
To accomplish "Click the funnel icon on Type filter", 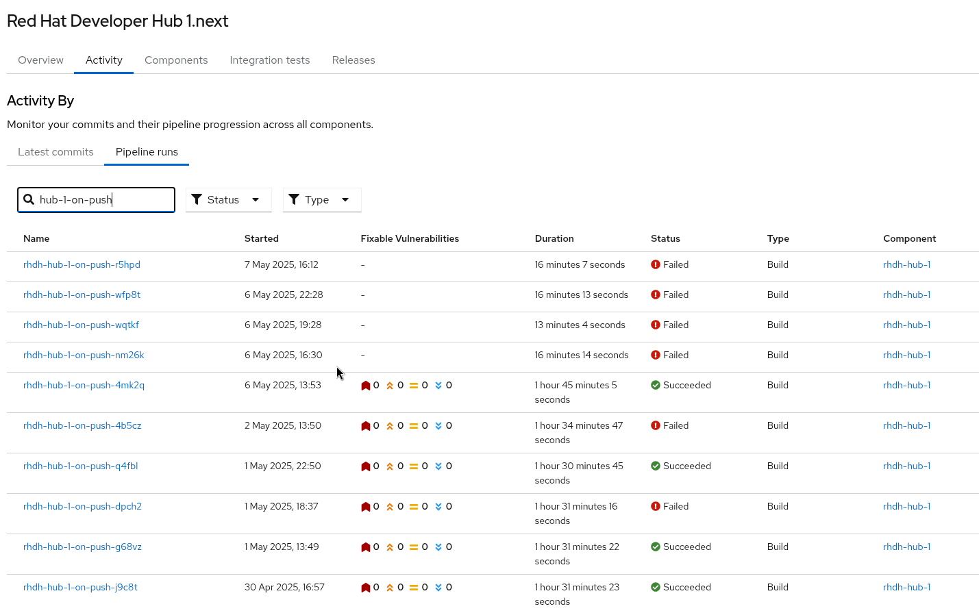I will [294, 199].
